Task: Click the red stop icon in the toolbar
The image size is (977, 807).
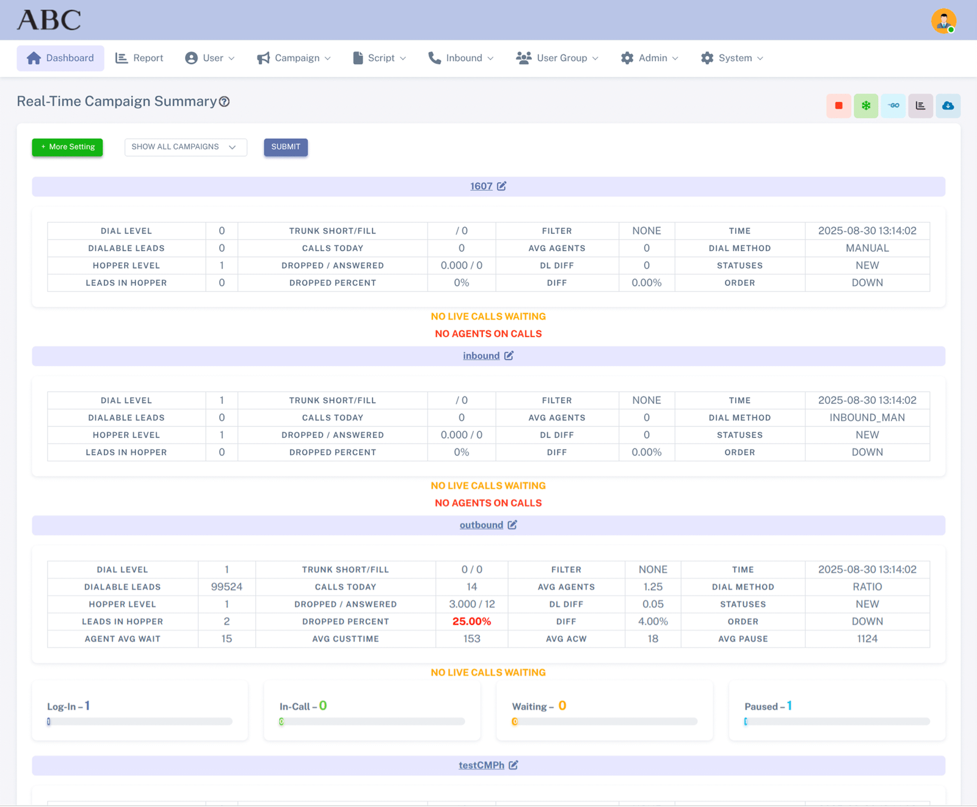Action: tap(838, 106)
